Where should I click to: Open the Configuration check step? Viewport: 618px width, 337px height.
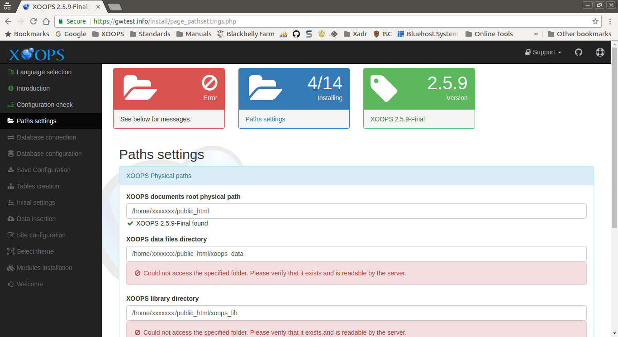pos(44,105)
